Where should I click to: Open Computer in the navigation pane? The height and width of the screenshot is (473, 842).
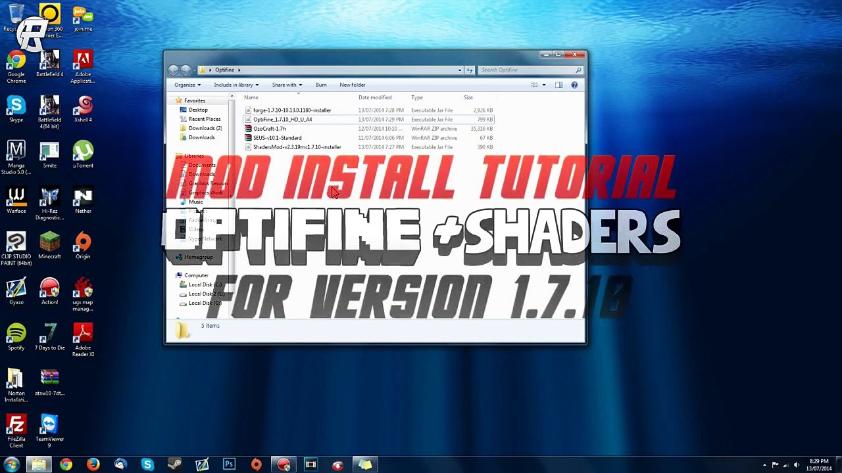[x=196, y=275]
